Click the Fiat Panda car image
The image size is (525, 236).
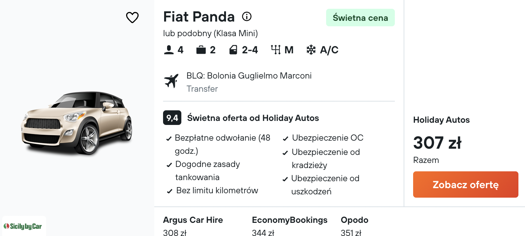coord(76,123)
